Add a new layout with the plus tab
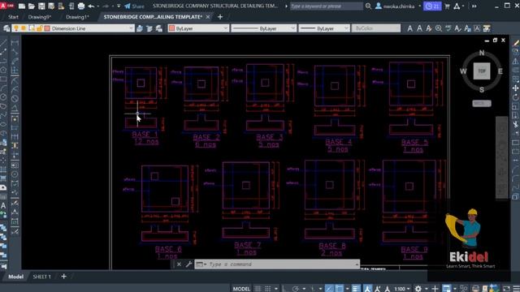The image size is (520, 292). 63,277
